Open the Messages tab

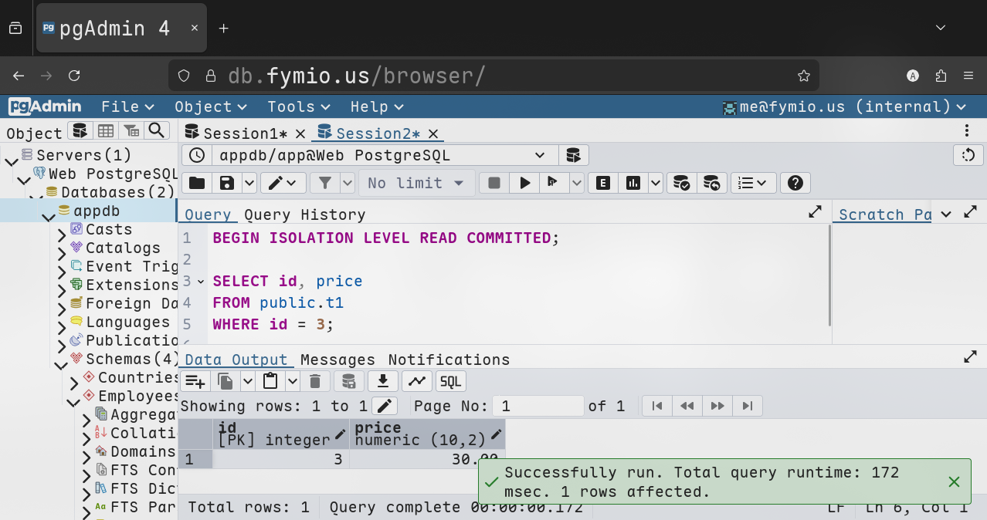coord(337,360)
